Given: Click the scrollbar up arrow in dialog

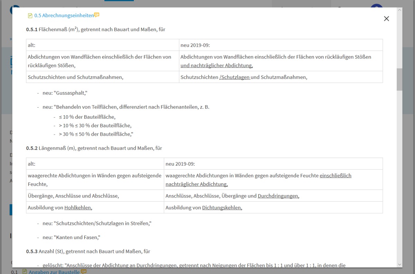Looking at the screenshot, I should [x=399, y=10].
